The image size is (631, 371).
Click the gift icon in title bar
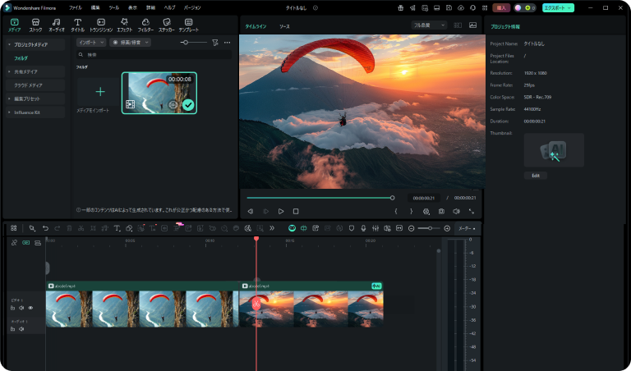point(400,8)
